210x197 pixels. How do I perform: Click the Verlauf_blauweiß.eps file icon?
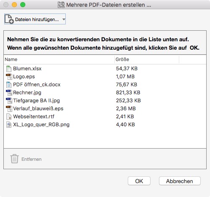9,109
